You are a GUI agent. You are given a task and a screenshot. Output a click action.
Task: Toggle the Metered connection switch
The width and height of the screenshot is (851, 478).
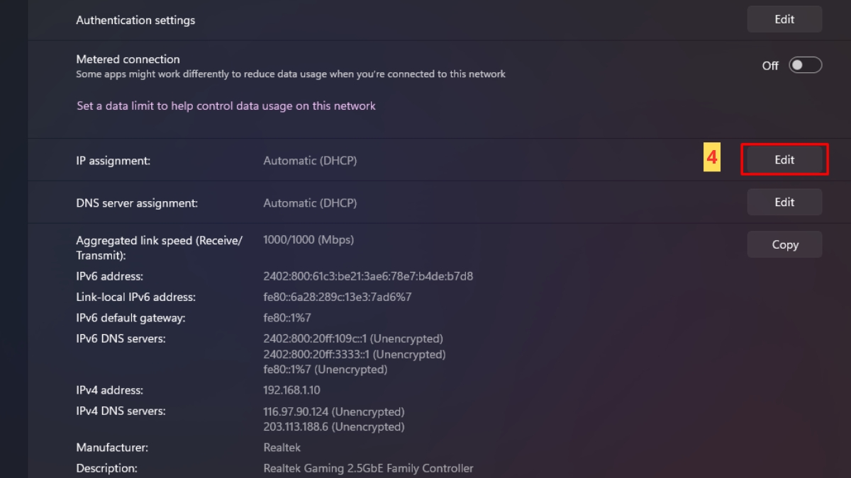coord(806,65)
